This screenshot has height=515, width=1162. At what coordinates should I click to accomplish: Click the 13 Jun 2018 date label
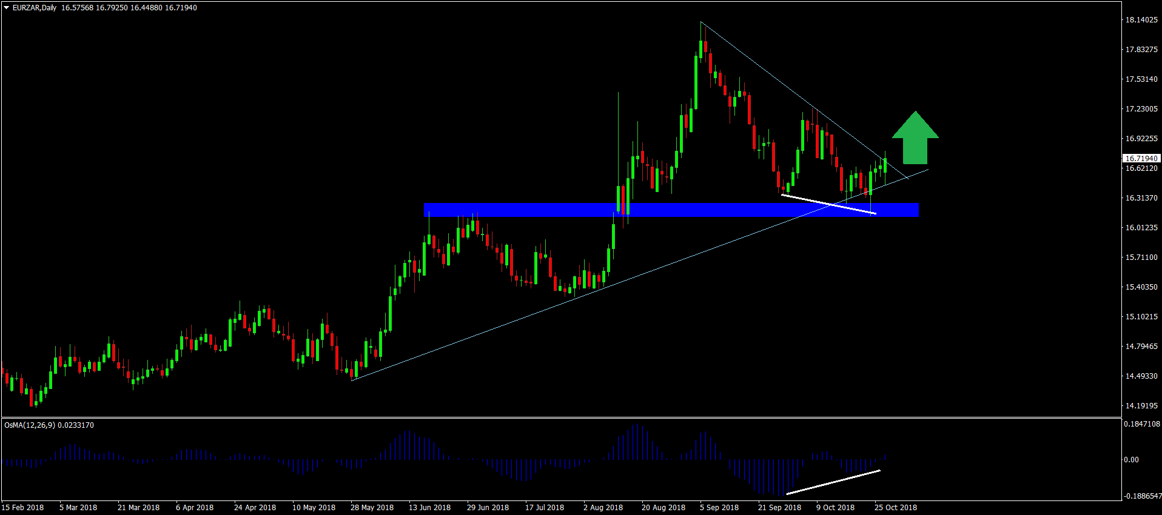[x=429, y=508]
